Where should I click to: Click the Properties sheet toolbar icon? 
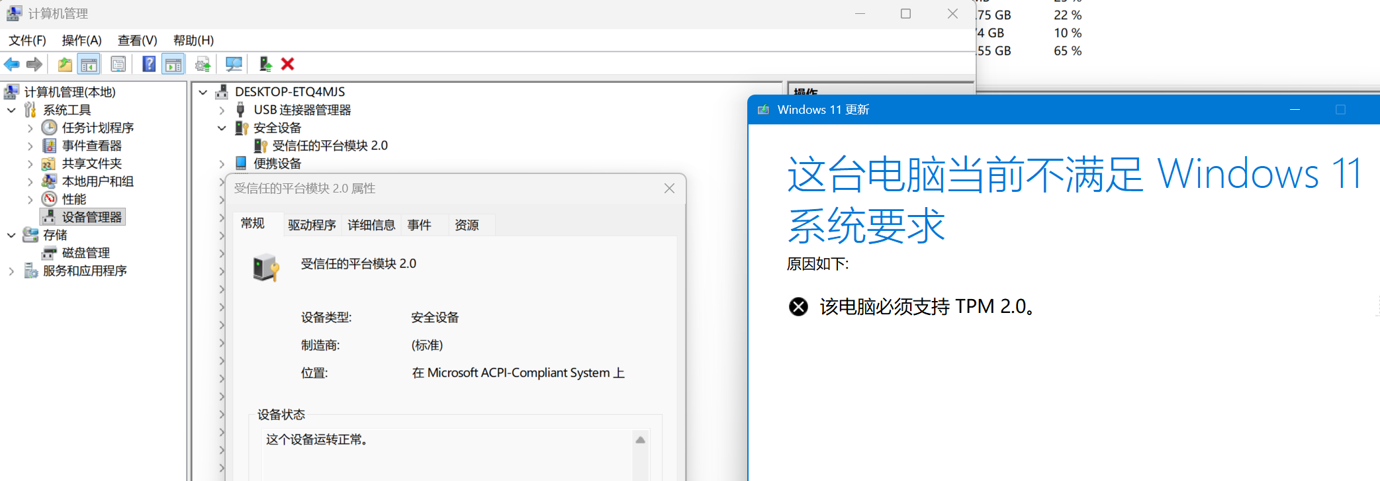(118, 64)
